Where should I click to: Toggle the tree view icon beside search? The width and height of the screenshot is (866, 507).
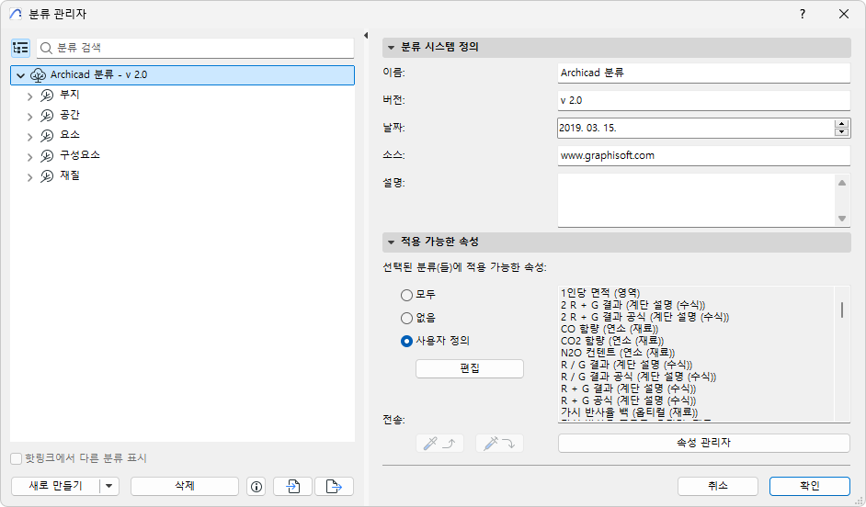click(x=20, y=48)
